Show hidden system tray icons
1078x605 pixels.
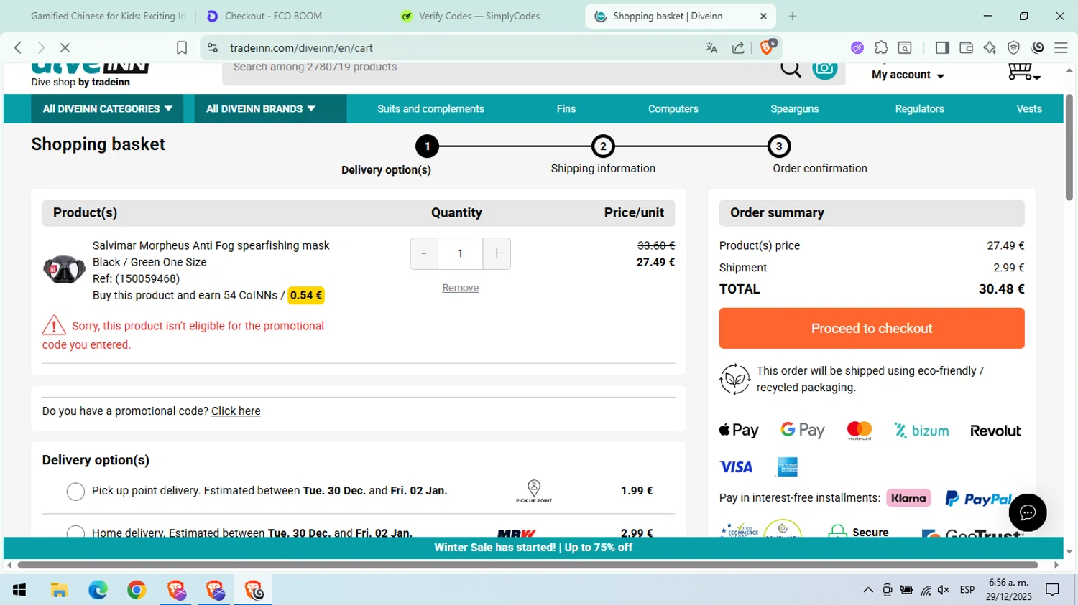point(868,590)
